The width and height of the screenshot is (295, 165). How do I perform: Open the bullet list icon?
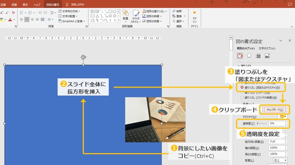coord(22,13)
